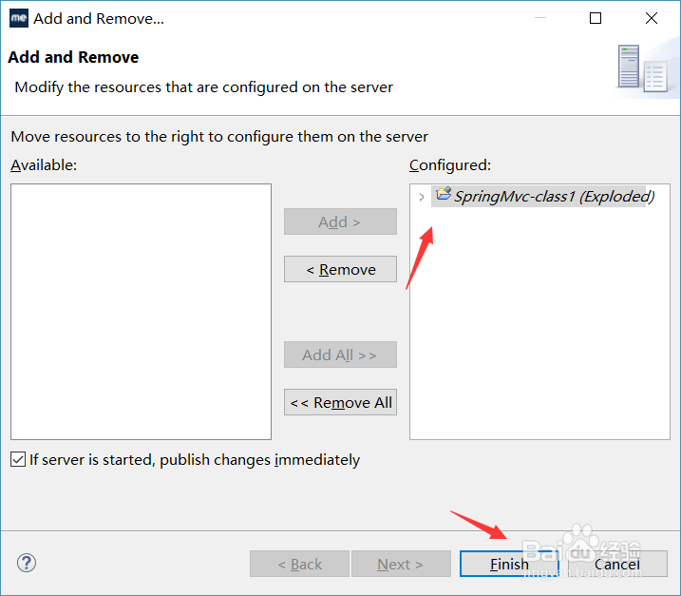The image size is (681, 596).
Task: Select SpringMvc-class1 (Exploded) in Configured list
Action: [x=554, y=197]
